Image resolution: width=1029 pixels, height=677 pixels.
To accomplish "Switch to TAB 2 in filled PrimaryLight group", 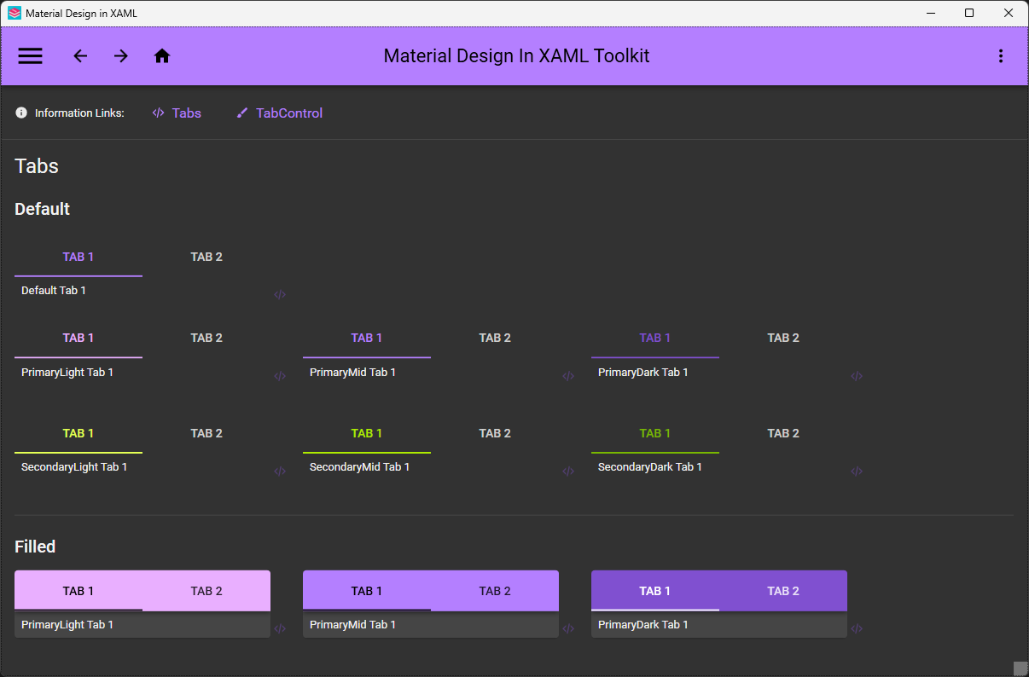I will click(206, 591).
